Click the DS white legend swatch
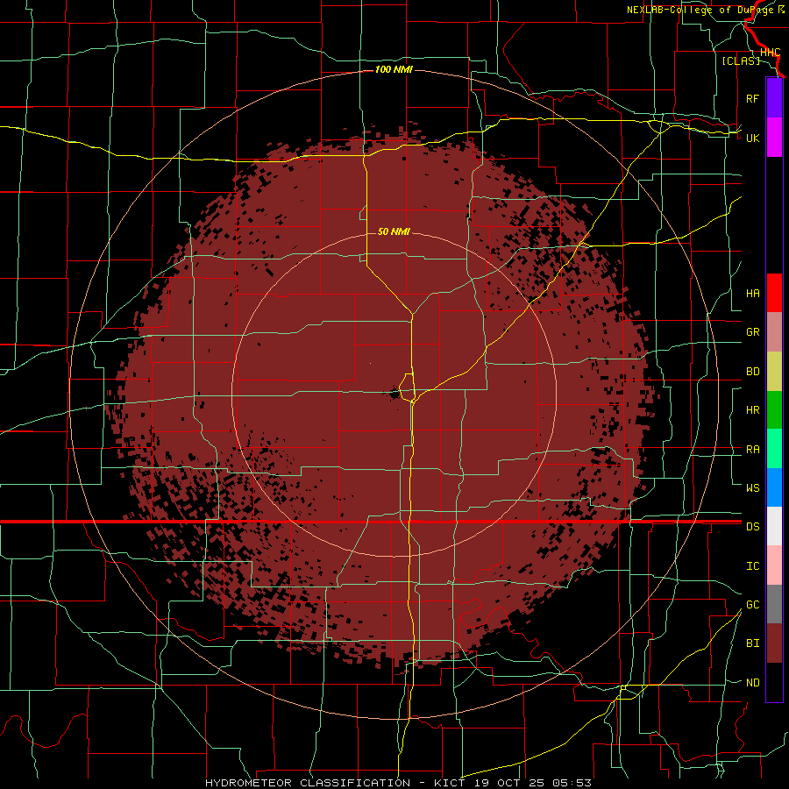Viewport: 789px width, 789px height. tap(774, 526)
